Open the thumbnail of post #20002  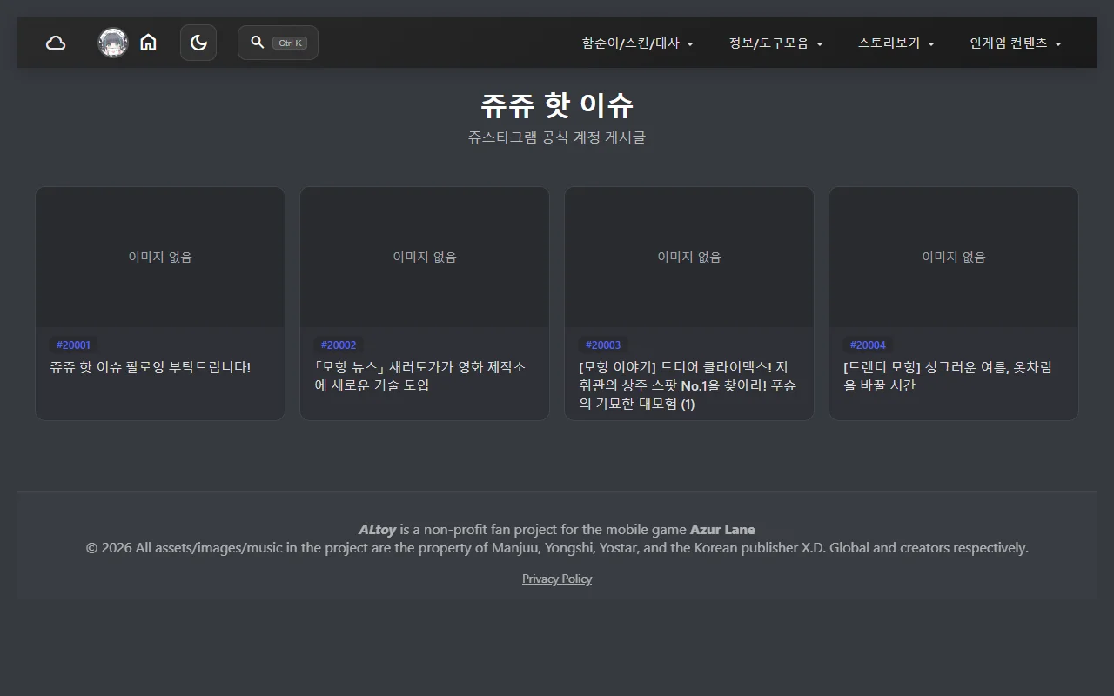pos(425,258)
